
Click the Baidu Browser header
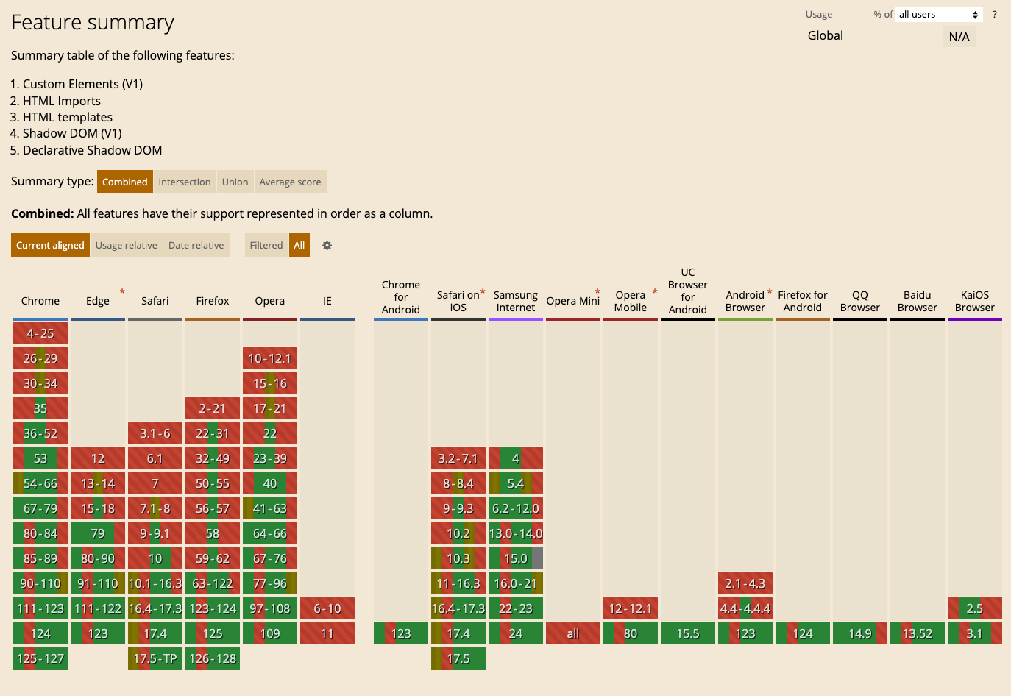point(918,301)
